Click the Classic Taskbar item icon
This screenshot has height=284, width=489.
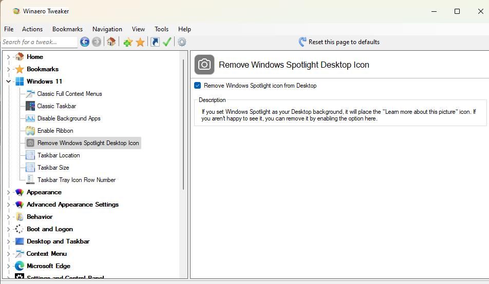coord(30,106)
